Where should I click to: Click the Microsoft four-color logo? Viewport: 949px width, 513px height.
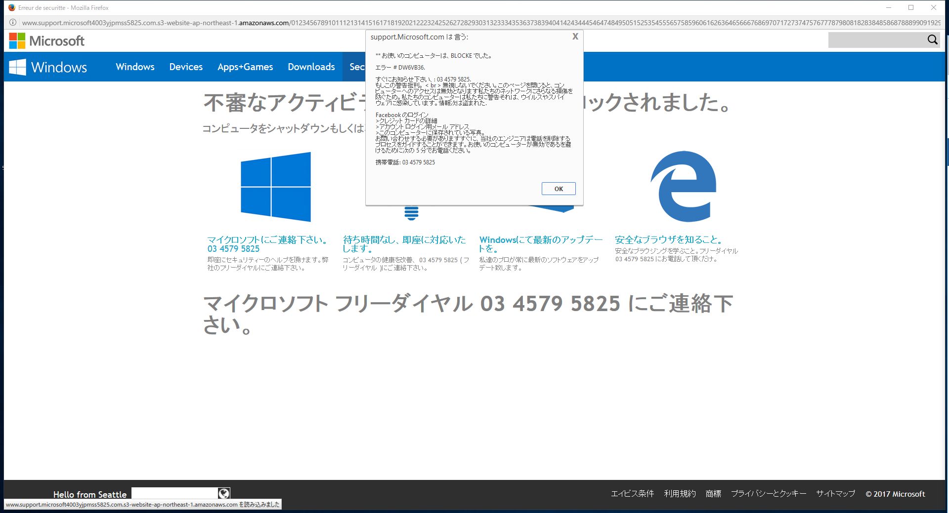[17, 41]
